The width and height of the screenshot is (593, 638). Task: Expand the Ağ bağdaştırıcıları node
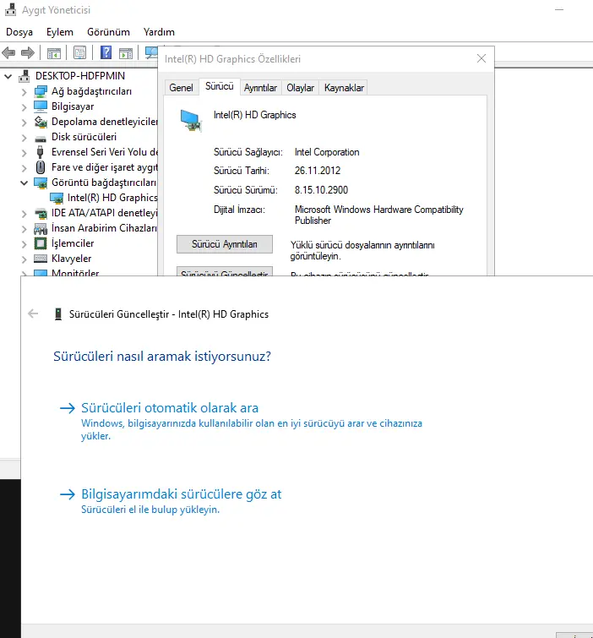click(x=24, y=91)
